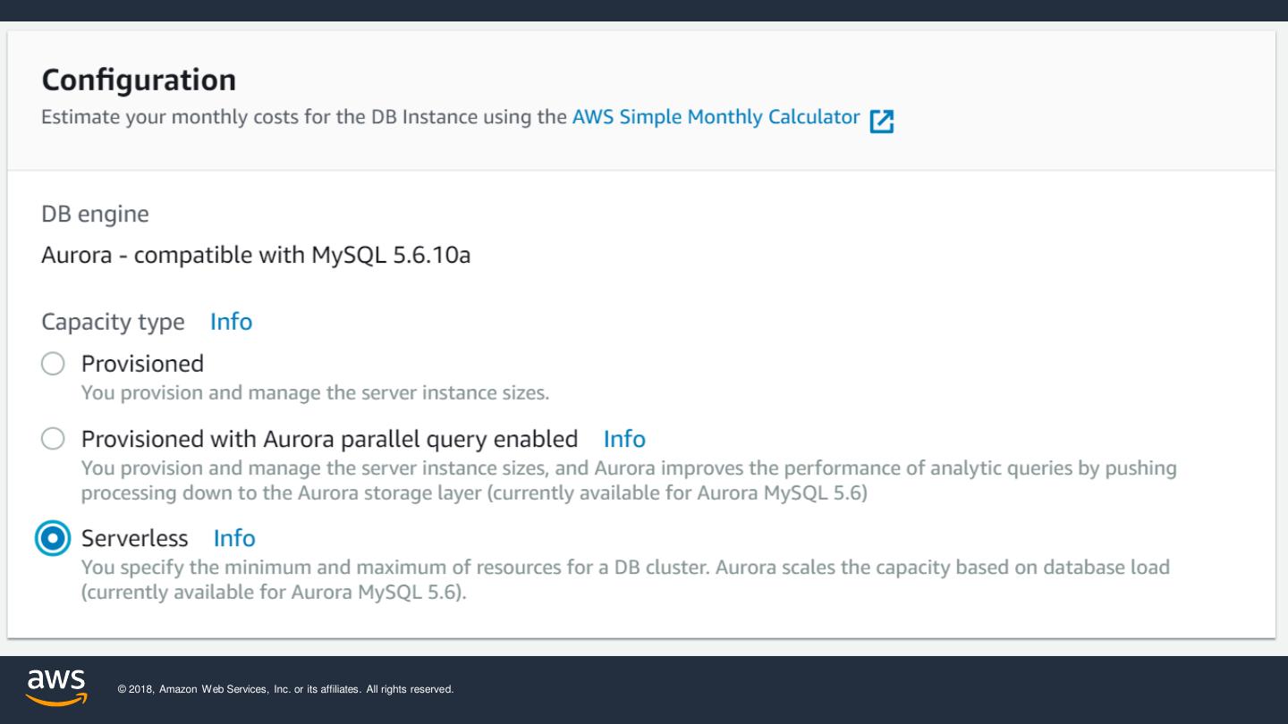The image size is (1288, 724).
Task: Open Info link next to Serverless
Action: [234, 538]
